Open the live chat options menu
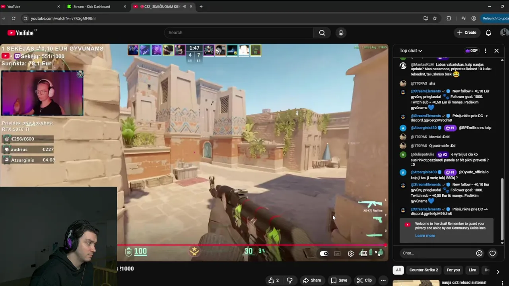The height and width of the screenshot is (286, 509). pyautogui.click(x=485, y=50)
